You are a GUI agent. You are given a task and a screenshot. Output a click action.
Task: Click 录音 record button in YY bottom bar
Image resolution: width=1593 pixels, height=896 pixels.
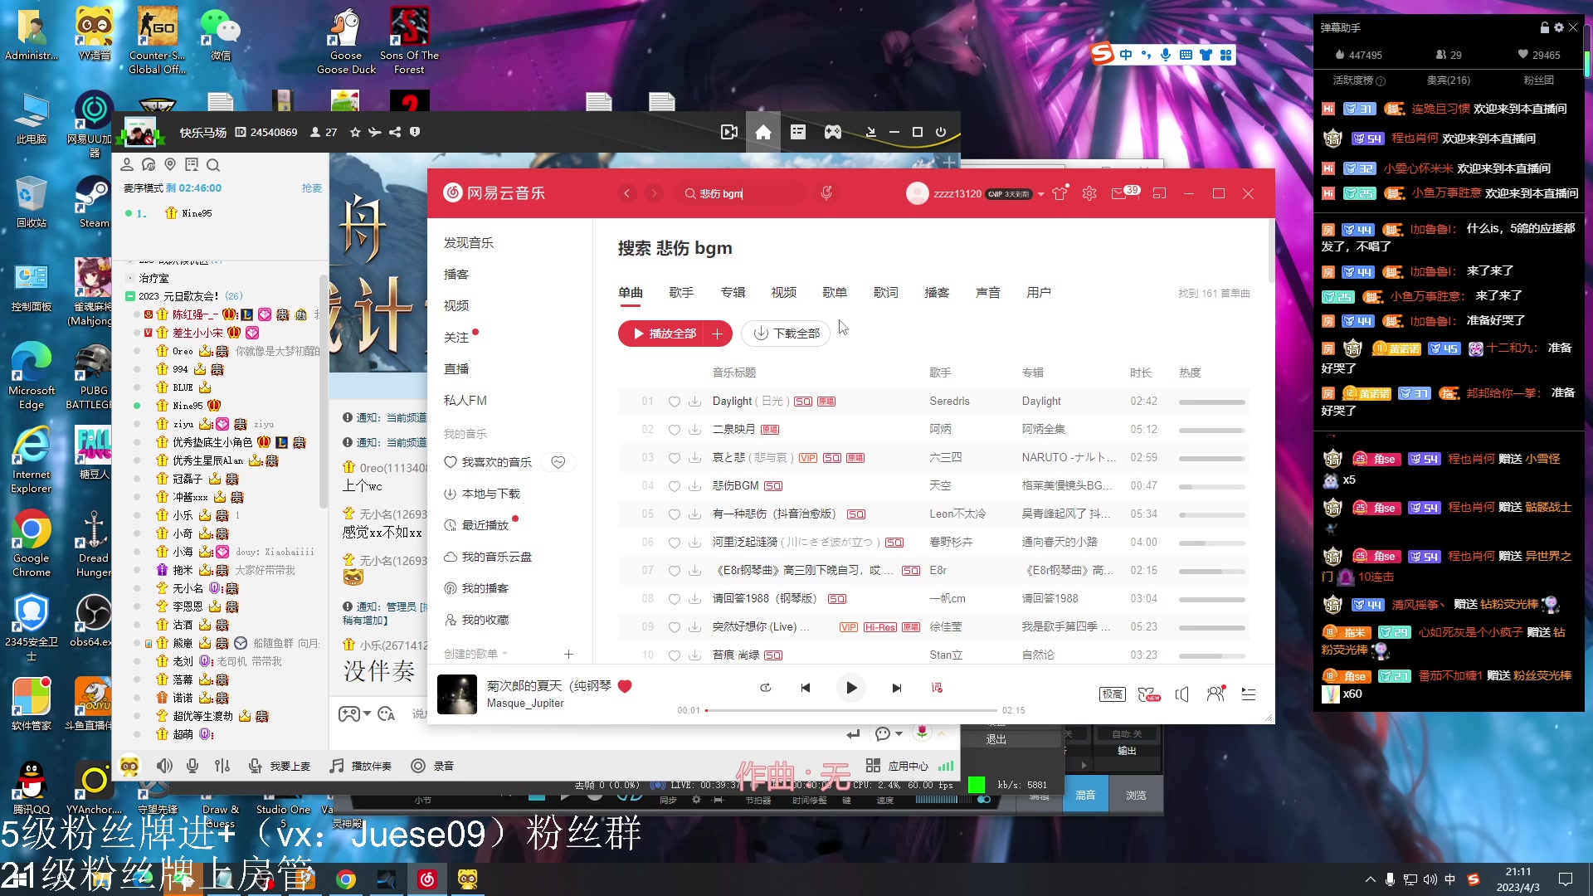(x=432, y=766)
